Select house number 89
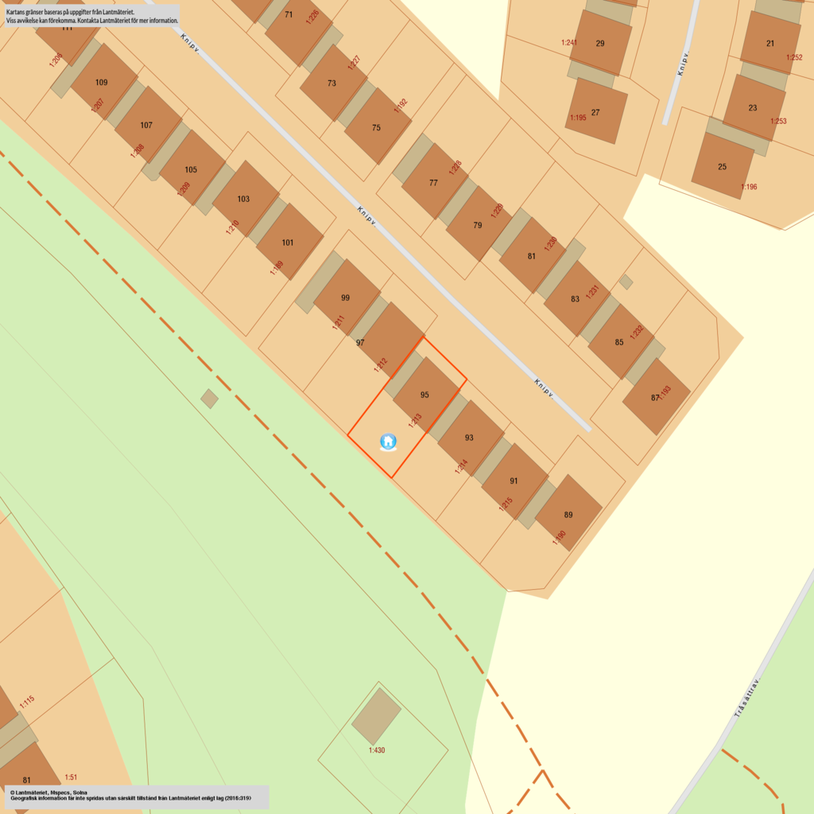 [568, 515]
